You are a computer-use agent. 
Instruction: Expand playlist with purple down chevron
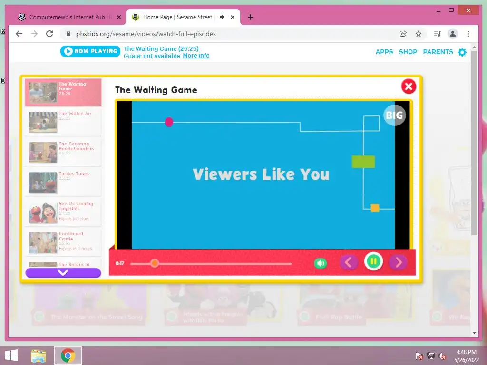click(x=63, y=272)
